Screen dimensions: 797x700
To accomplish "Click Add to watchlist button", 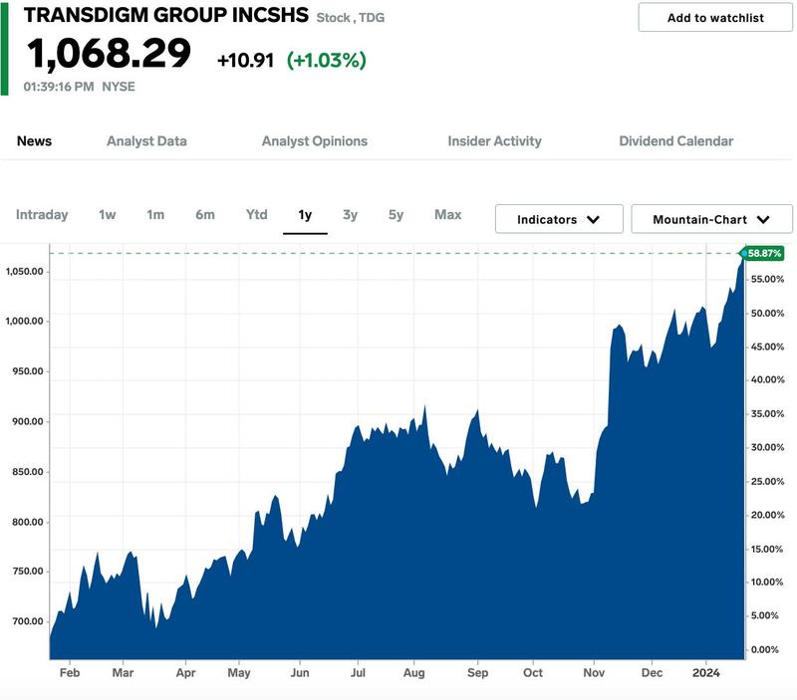I will pos(715,18).
